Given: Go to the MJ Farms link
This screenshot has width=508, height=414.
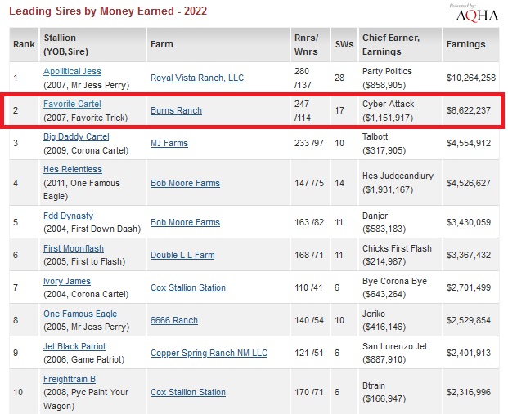Looking at the screenshot, I should 169,144.
